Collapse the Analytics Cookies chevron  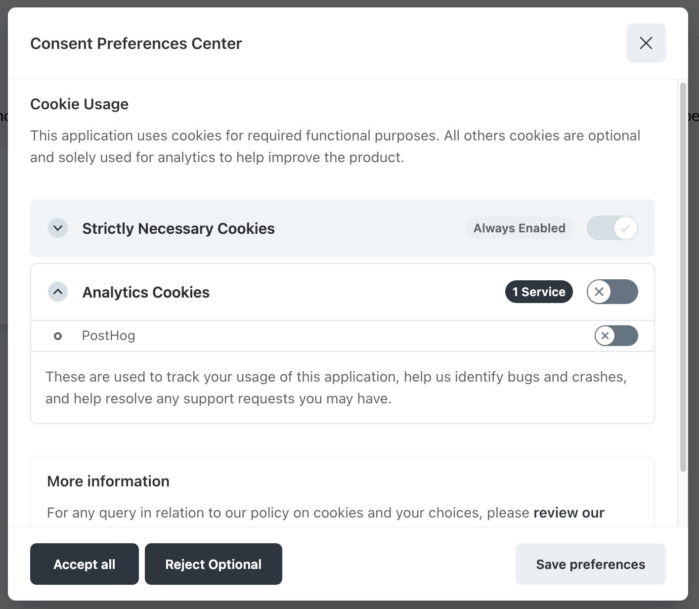(58, 292)
